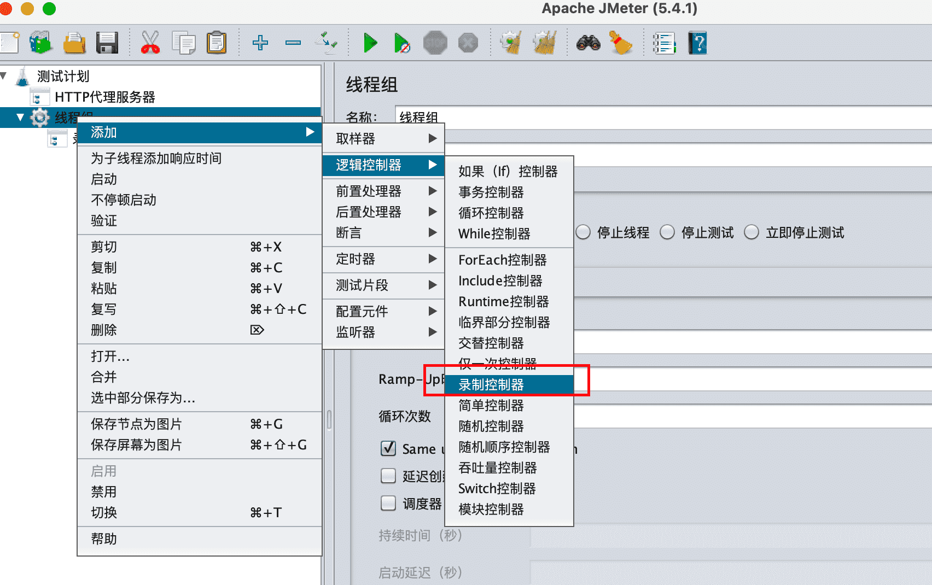Select the 测试计划 tree node label
The image size is (932, 585).
[63, 76]
